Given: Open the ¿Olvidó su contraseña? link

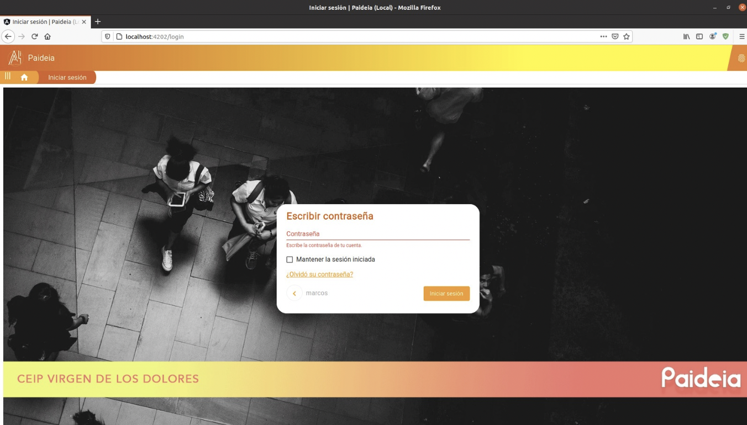Looking at the screenshot, I should coord(319,274).
